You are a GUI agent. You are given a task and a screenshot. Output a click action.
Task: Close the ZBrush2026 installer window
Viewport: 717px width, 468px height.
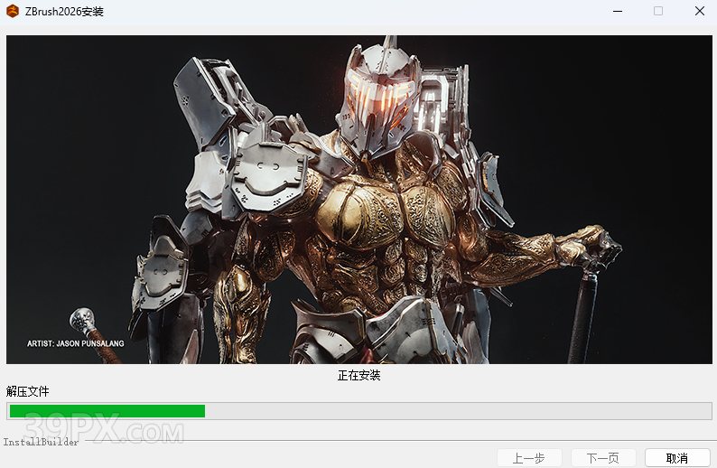point(700,12)
